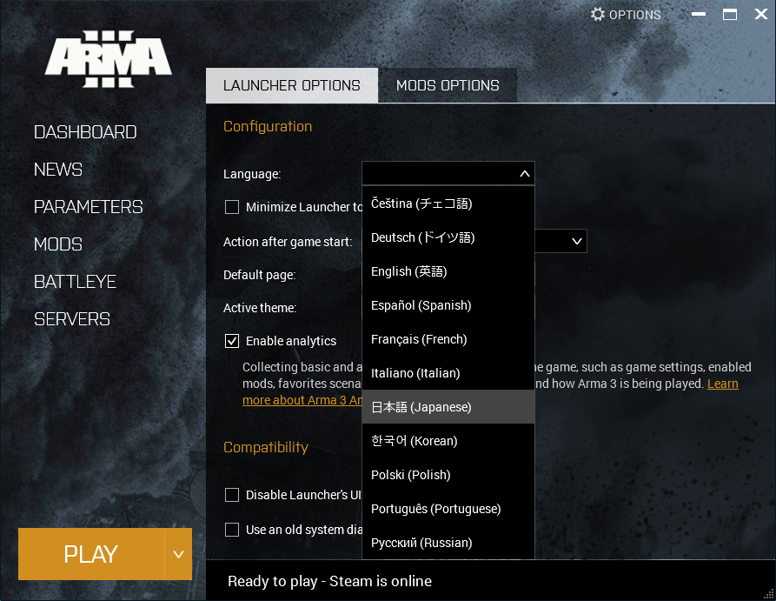The image size is (776, 601).
Task: Click Ready to play status text
Action: coord(329,581)
